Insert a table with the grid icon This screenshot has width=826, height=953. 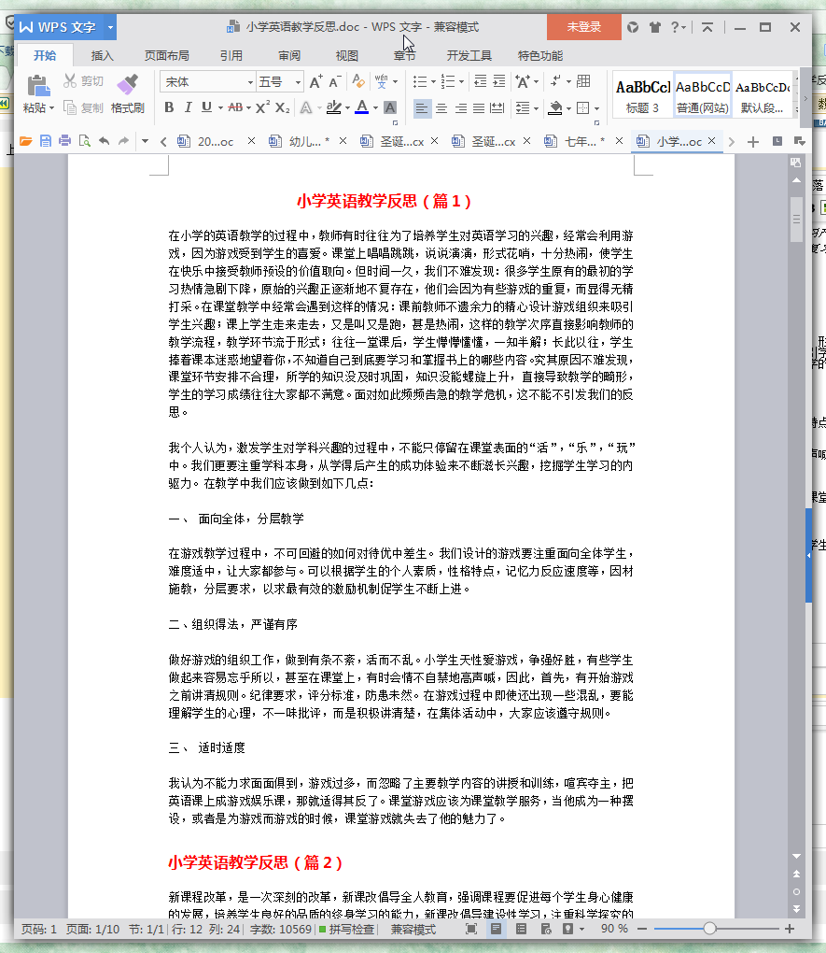pos(583,81)
